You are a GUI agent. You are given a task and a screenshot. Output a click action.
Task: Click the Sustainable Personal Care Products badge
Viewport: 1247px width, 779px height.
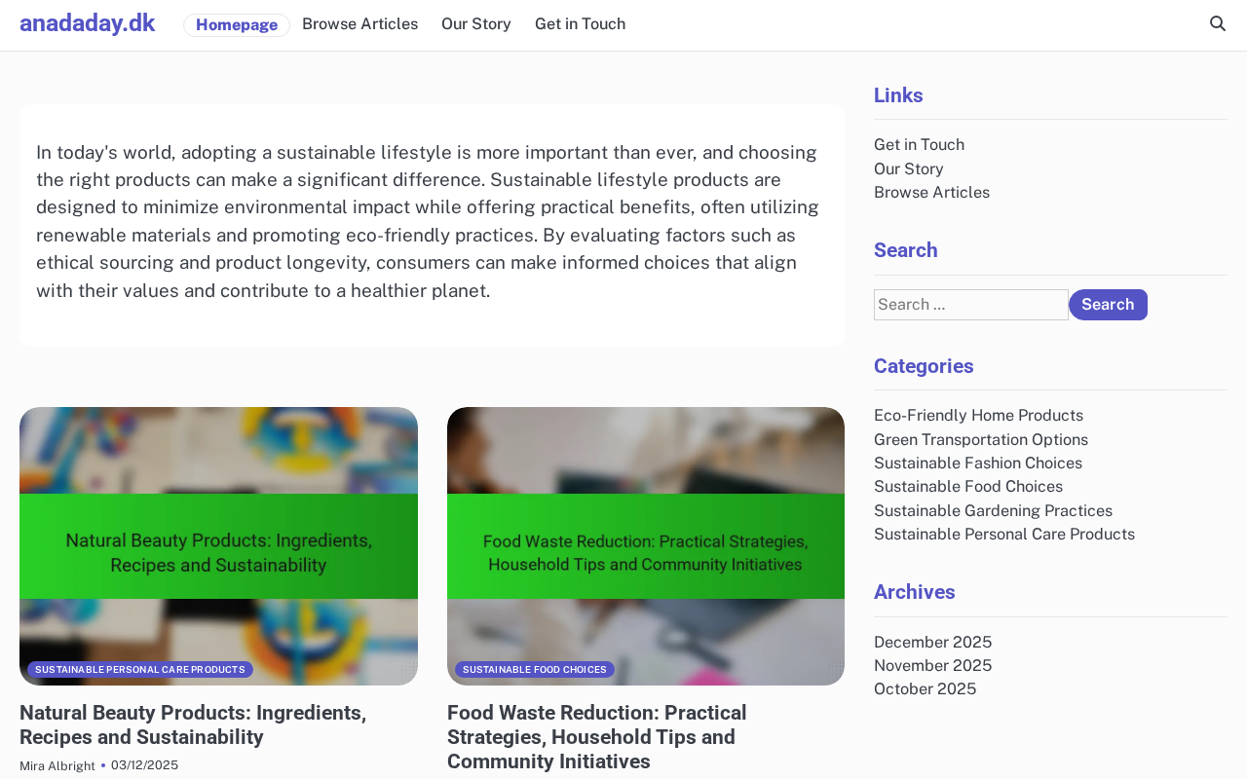click(x=140, y=670)
